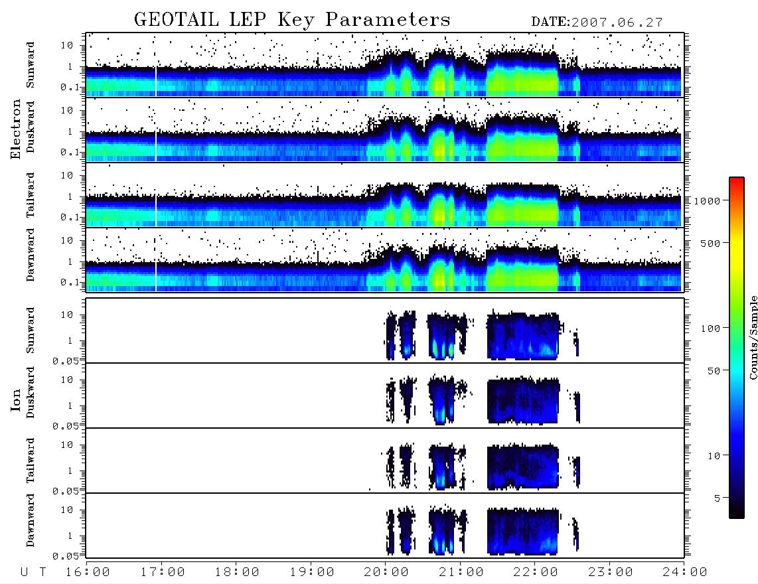
Task: Select the Ion "Sunward" panel label
Action: point(31,330)
